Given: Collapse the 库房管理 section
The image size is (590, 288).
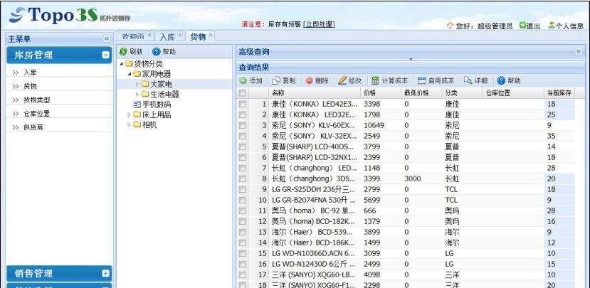Looking at the screenshot, I should coord(106,55).
